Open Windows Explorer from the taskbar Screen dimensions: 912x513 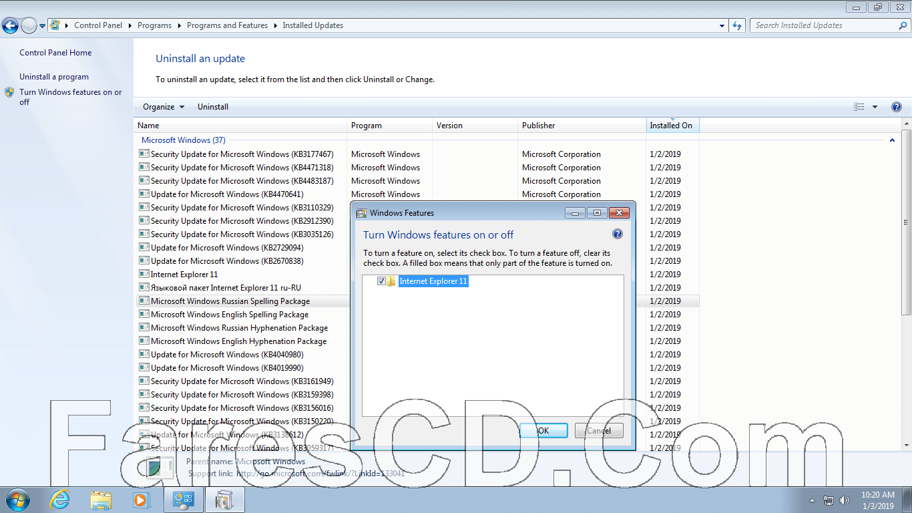point(101,499)
